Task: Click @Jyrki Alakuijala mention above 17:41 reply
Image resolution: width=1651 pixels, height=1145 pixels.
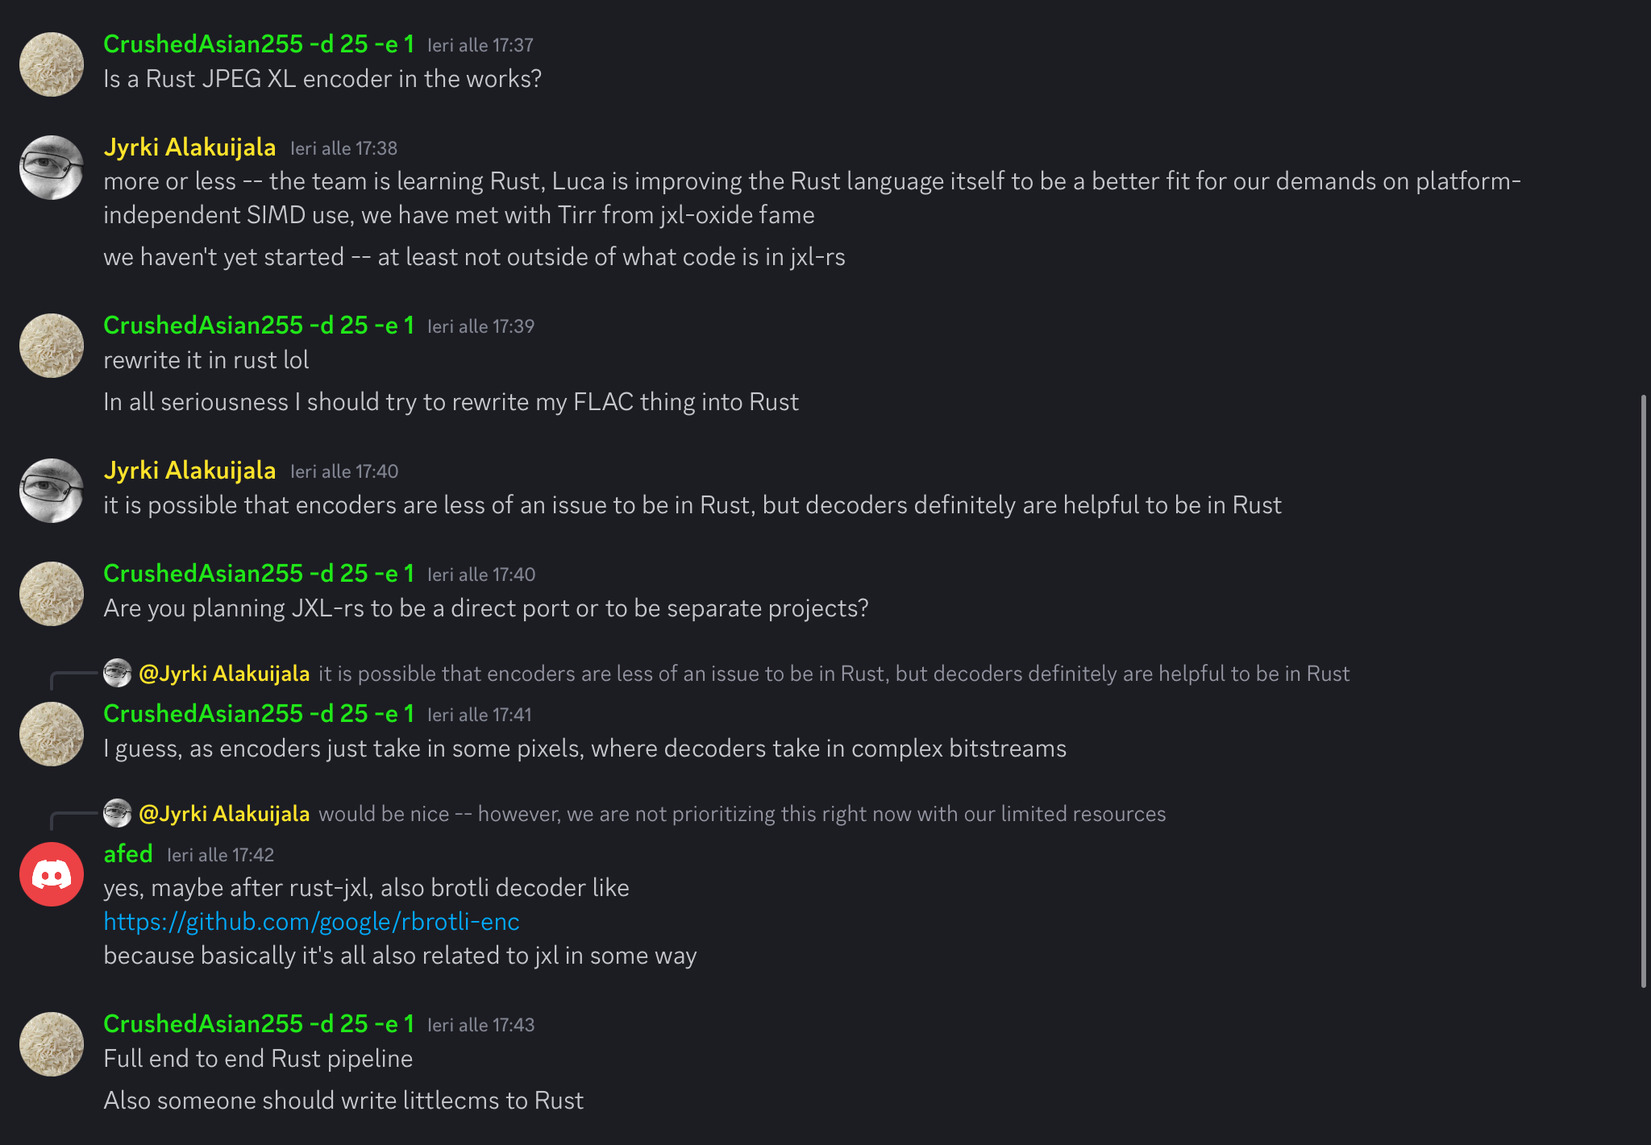Action: [224, 674]
